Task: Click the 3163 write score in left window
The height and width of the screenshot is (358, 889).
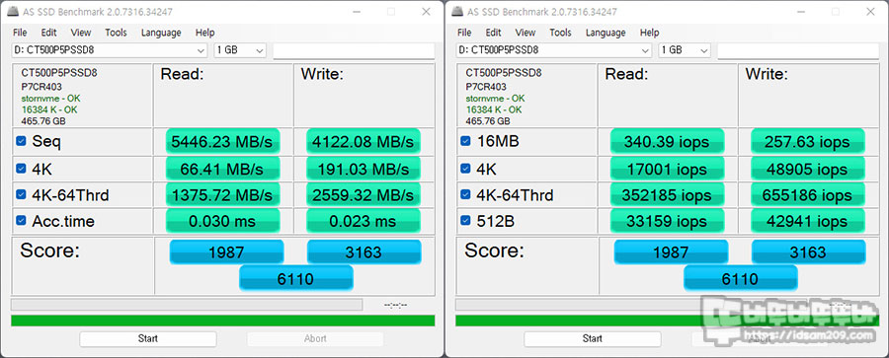Action: click(364, 252)
